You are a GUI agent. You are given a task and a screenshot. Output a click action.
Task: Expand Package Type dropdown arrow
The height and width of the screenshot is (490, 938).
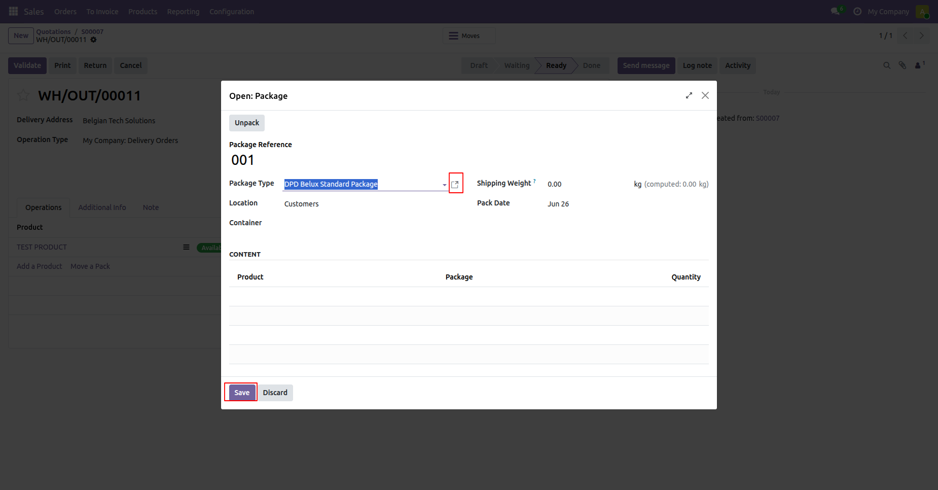445,185
